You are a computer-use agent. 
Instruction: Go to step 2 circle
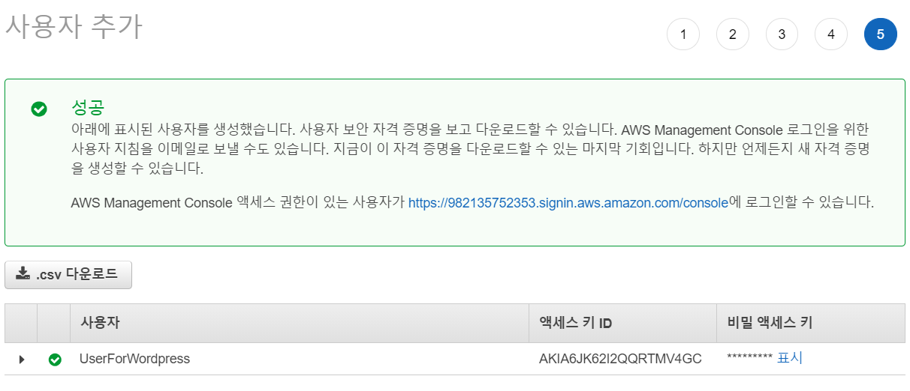pyautogui.click(x=733, y=34)
